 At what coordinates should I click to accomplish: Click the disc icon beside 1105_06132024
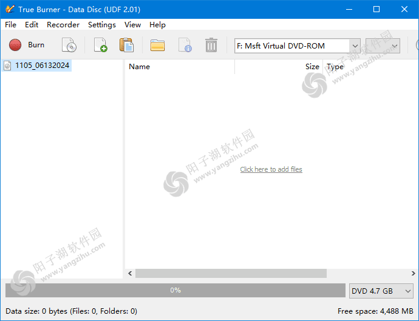(x=7, y=66)
